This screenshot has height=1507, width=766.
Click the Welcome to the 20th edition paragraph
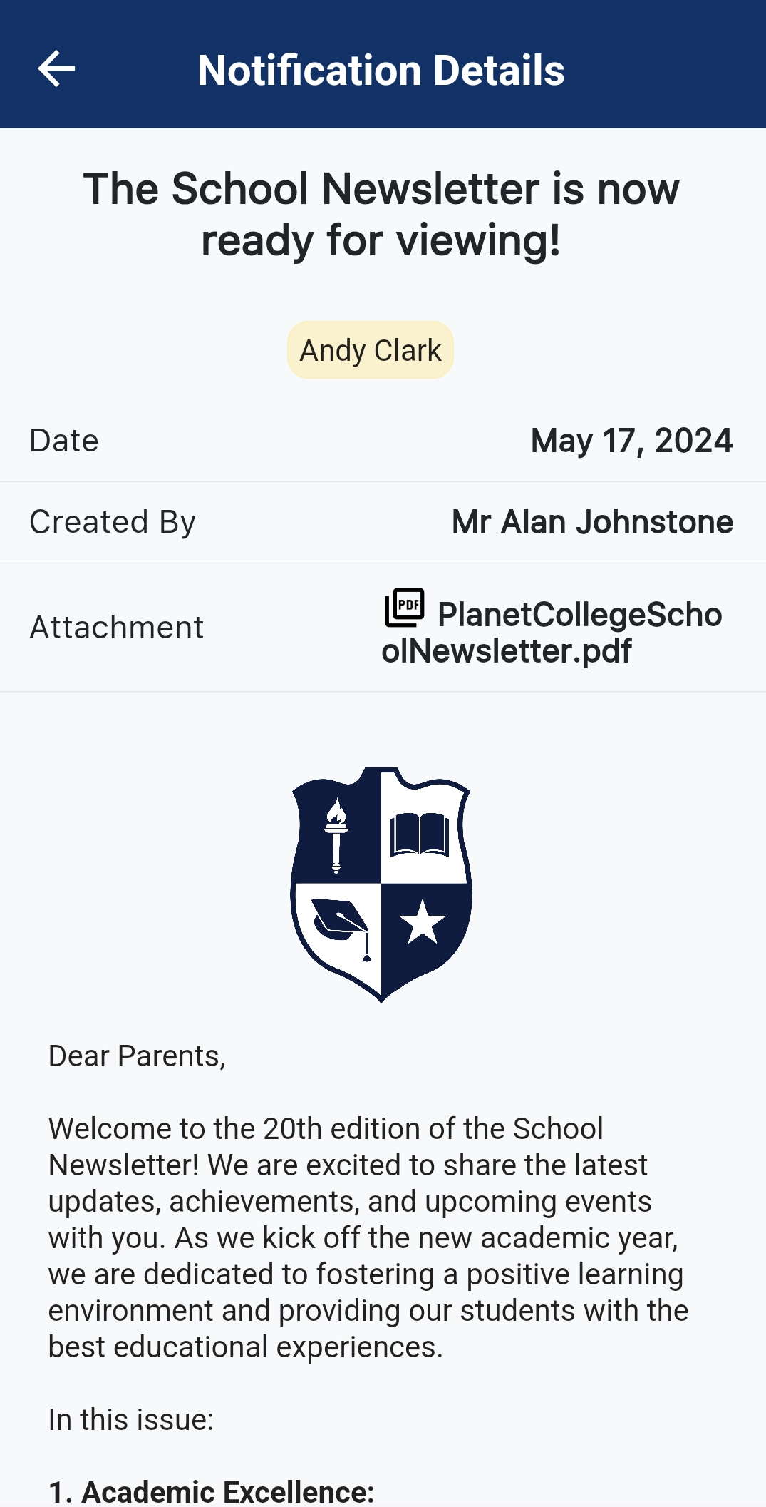tap(368, 1237)
